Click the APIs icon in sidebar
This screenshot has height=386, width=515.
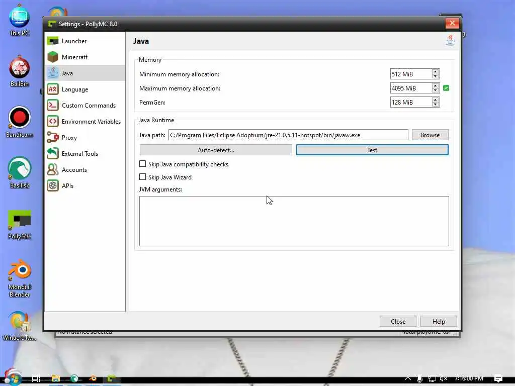coord(52,186)
